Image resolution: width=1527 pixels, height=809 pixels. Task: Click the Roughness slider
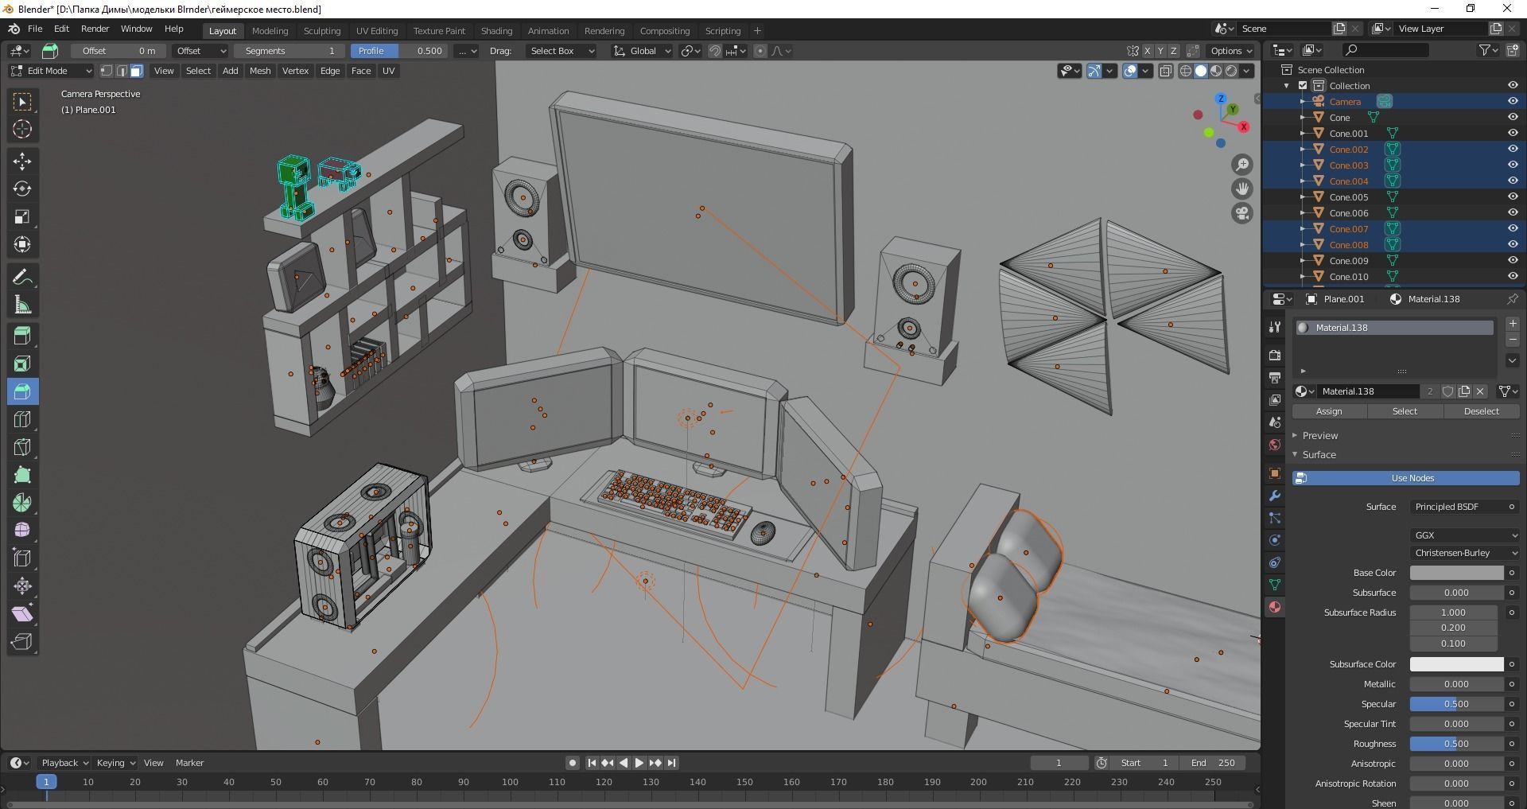[1456, 744]
